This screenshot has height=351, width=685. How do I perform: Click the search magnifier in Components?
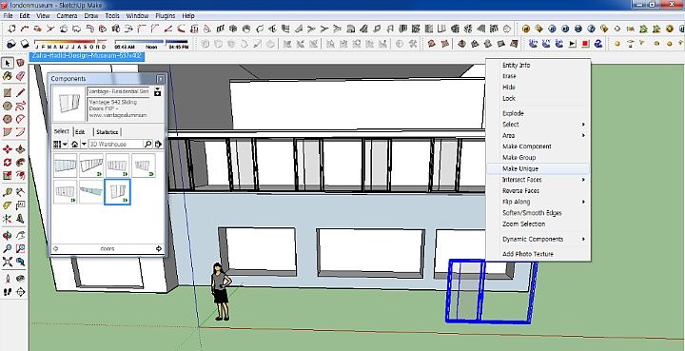point(147,144)
